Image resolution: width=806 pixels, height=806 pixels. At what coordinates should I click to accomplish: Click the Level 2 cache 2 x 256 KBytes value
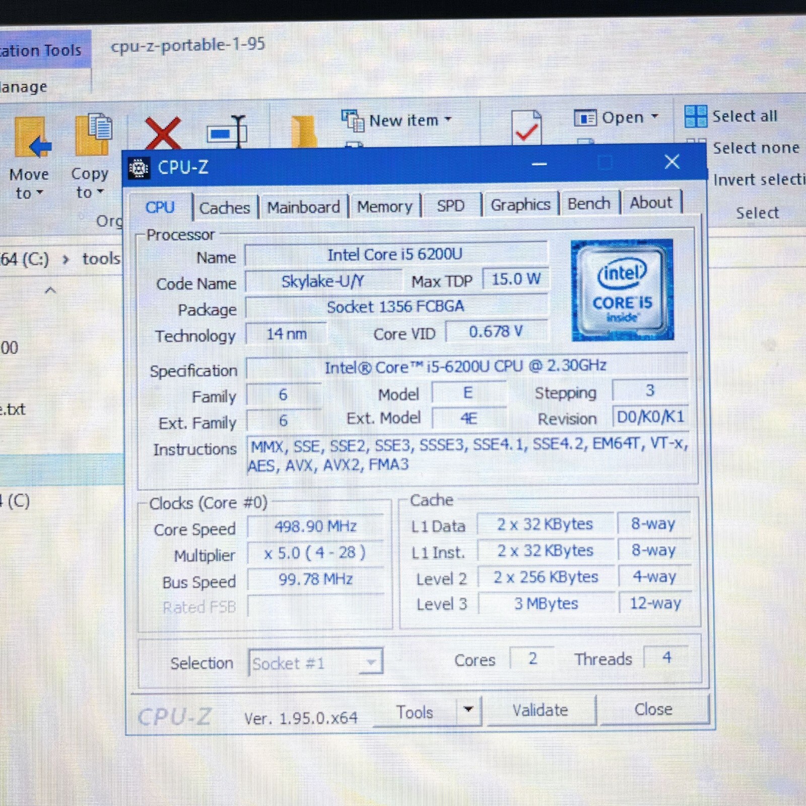pyautogui.click(x=546, y=577)
